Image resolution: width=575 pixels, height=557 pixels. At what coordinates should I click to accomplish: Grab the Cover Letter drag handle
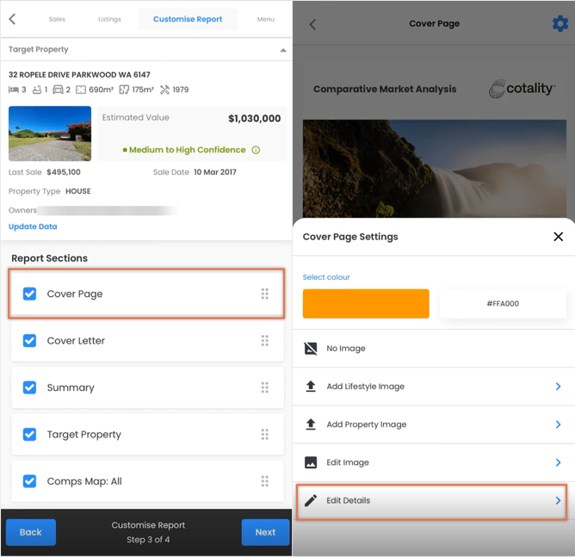[265, 341]
